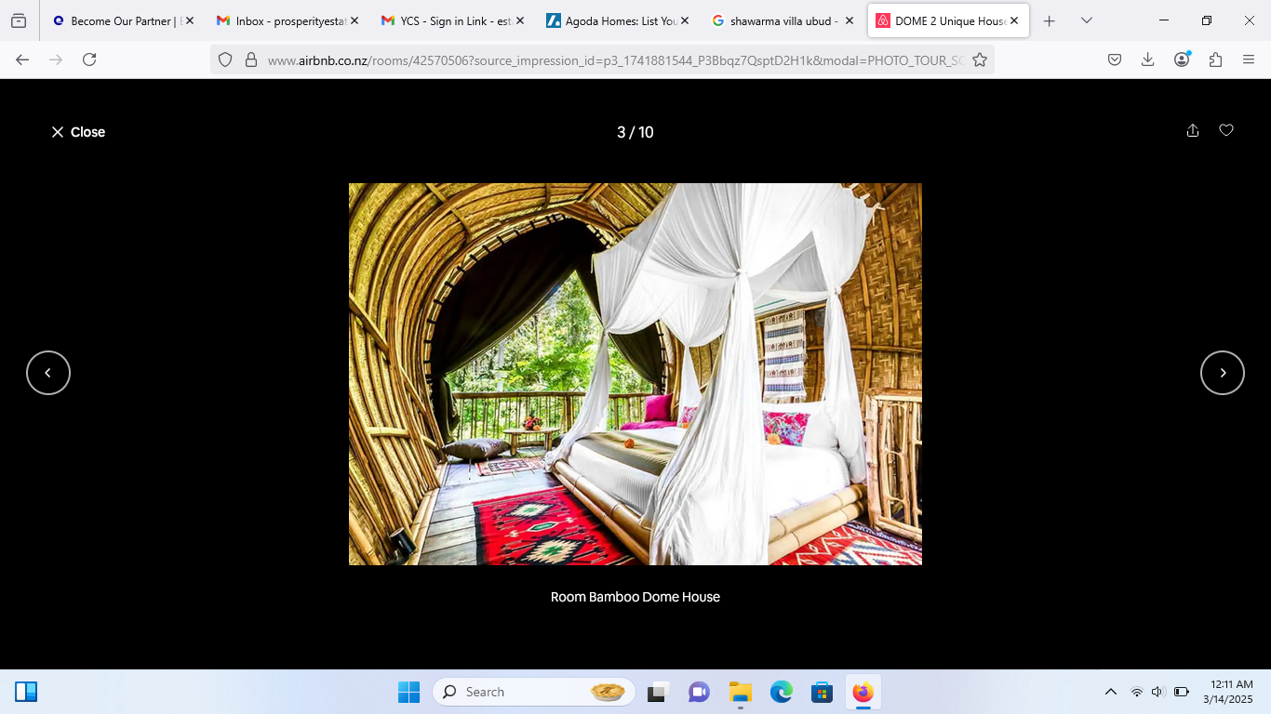Open Firefox account menu
This screenshot has height=714, width=1271.
[1182, 59]
